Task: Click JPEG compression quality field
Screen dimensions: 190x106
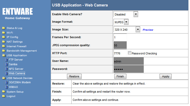Action: (120, 45)
